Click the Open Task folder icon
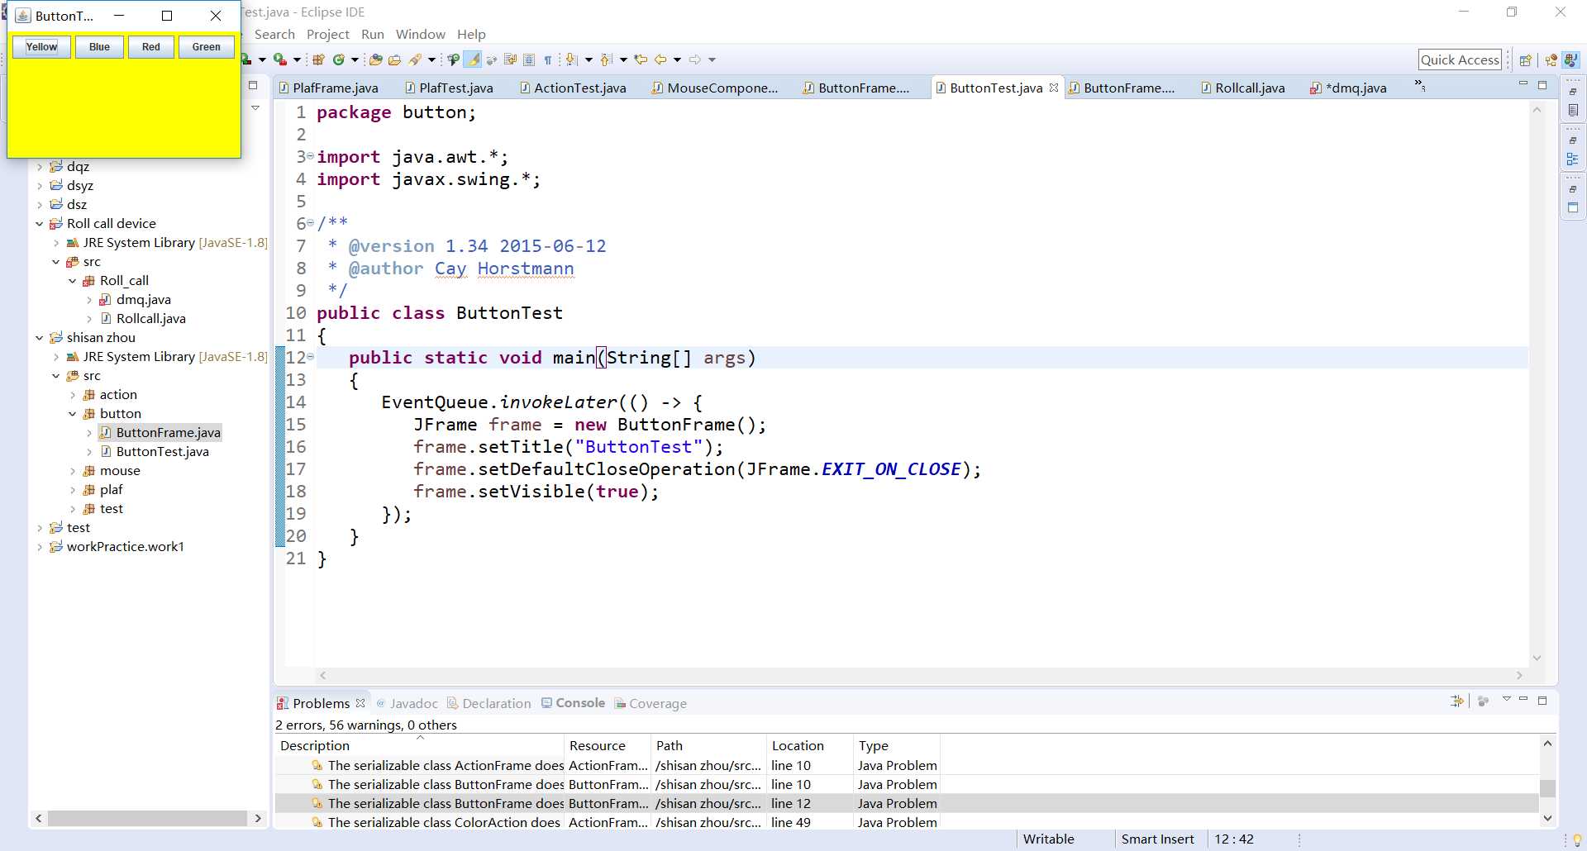The width and height of the screenshot is (1587, 851). point(395,59)
